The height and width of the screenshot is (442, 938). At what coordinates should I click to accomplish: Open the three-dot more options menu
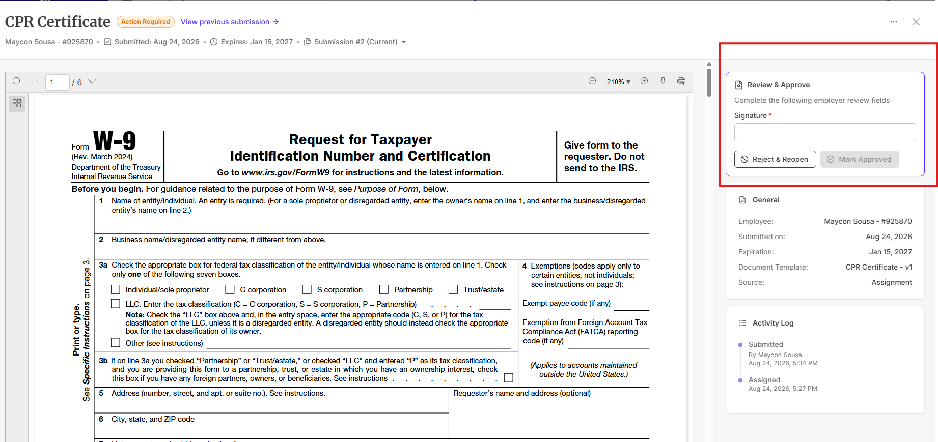894,22
